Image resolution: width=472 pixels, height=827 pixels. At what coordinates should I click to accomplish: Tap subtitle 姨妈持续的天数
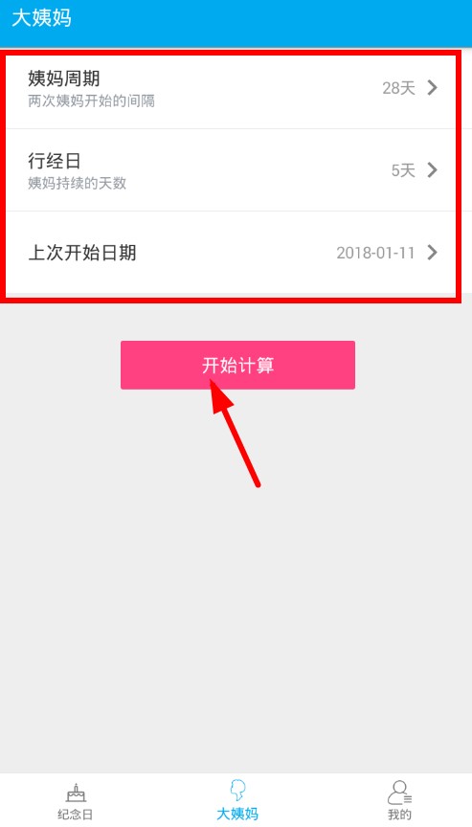tap(77, 183)
